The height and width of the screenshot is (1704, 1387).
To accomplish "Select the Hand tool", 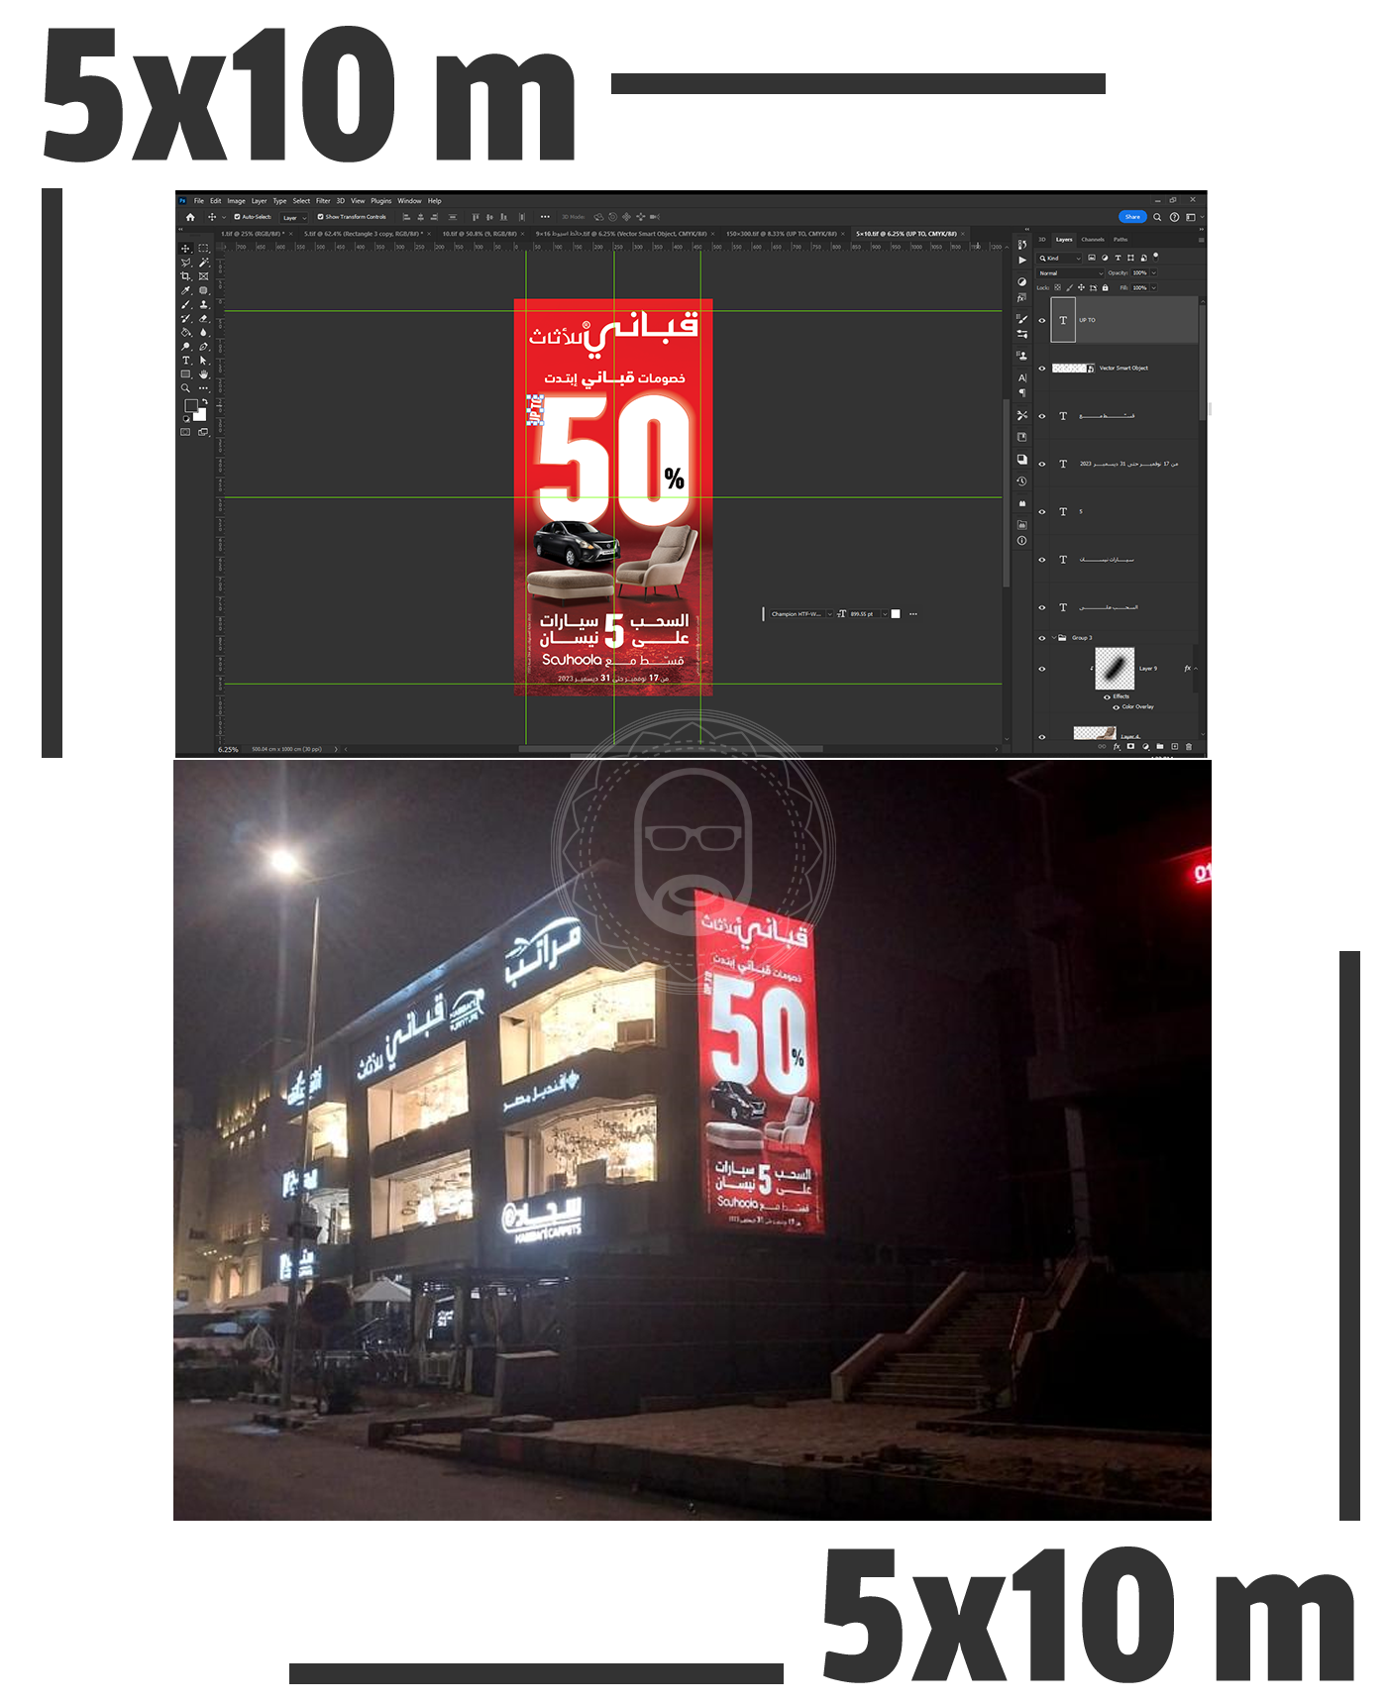I will [203, 374].
